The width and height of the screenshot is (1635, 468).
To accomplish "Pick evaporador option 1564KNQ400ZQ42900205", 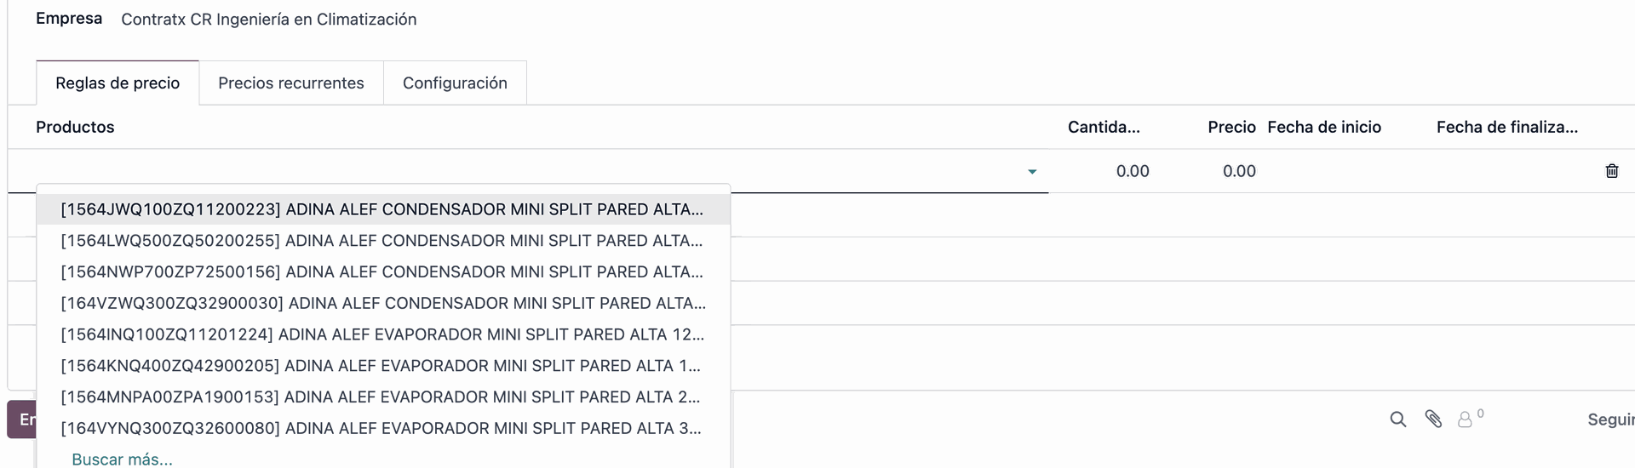I will [381, 366].
